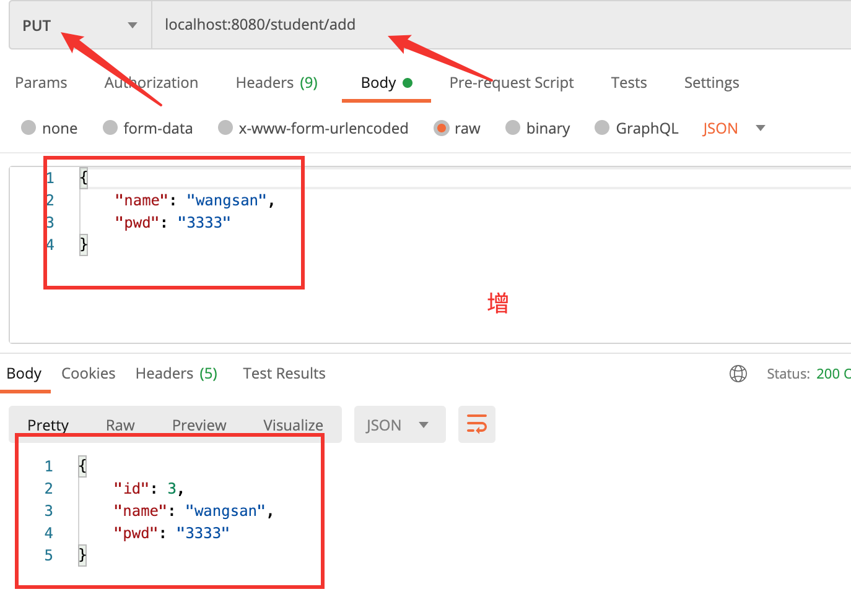This screenshot has width=851, height=605.
Task: Click the request URL input field
Action: click(x=495, y=25)
